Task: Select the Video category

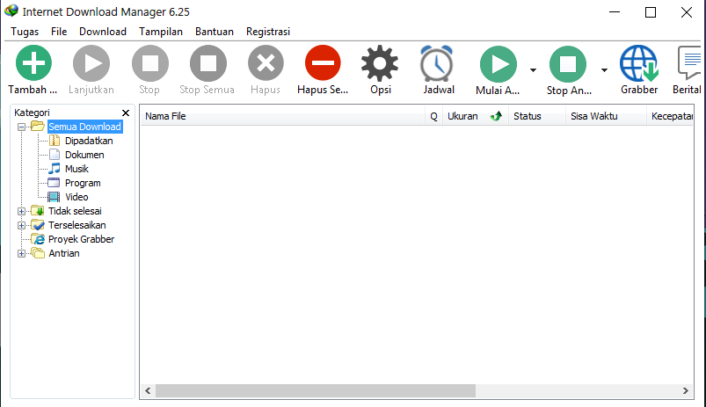Action: click(x=76, y=197)
